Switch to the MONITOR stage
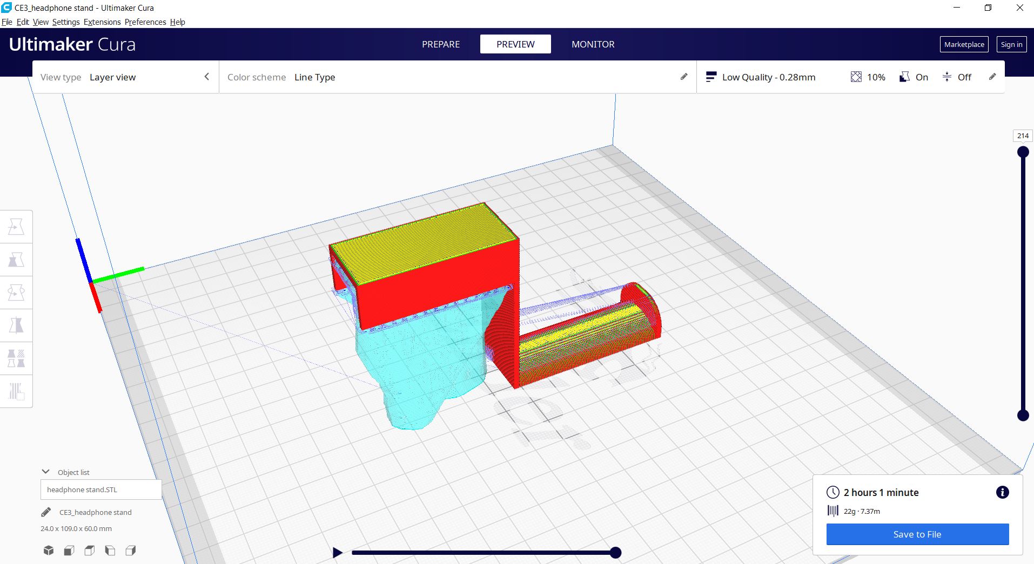Viewport: 1034px width, 564px height. [593, 44]
